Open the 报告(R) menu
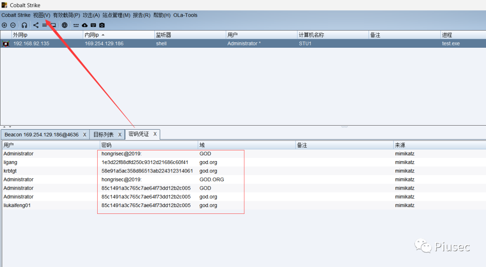The height and width of the screenshot is (267, 486). 142,15
